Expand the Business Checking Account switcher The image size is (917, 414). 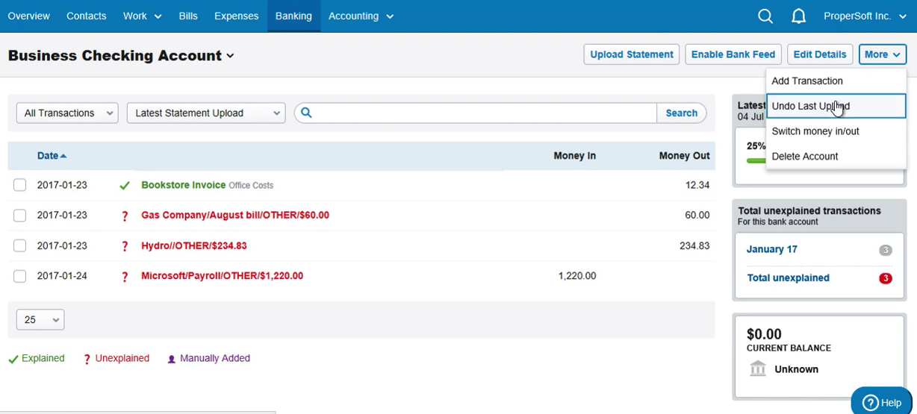click(x=121, y=55)
